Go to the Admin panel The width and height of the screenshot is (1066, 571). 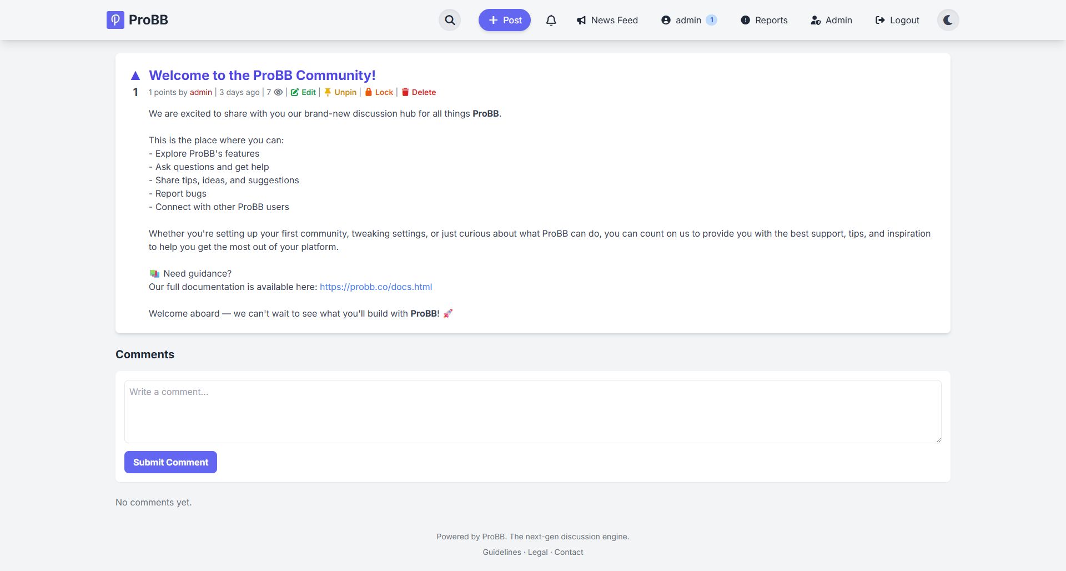tap(831, 20)
